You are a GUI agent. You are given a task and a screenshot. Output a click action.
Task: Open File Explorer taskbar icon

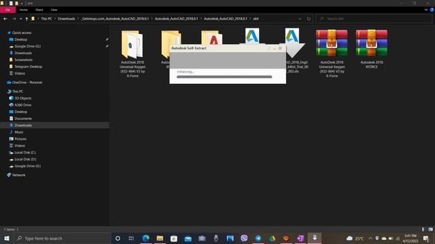point(160,238)
